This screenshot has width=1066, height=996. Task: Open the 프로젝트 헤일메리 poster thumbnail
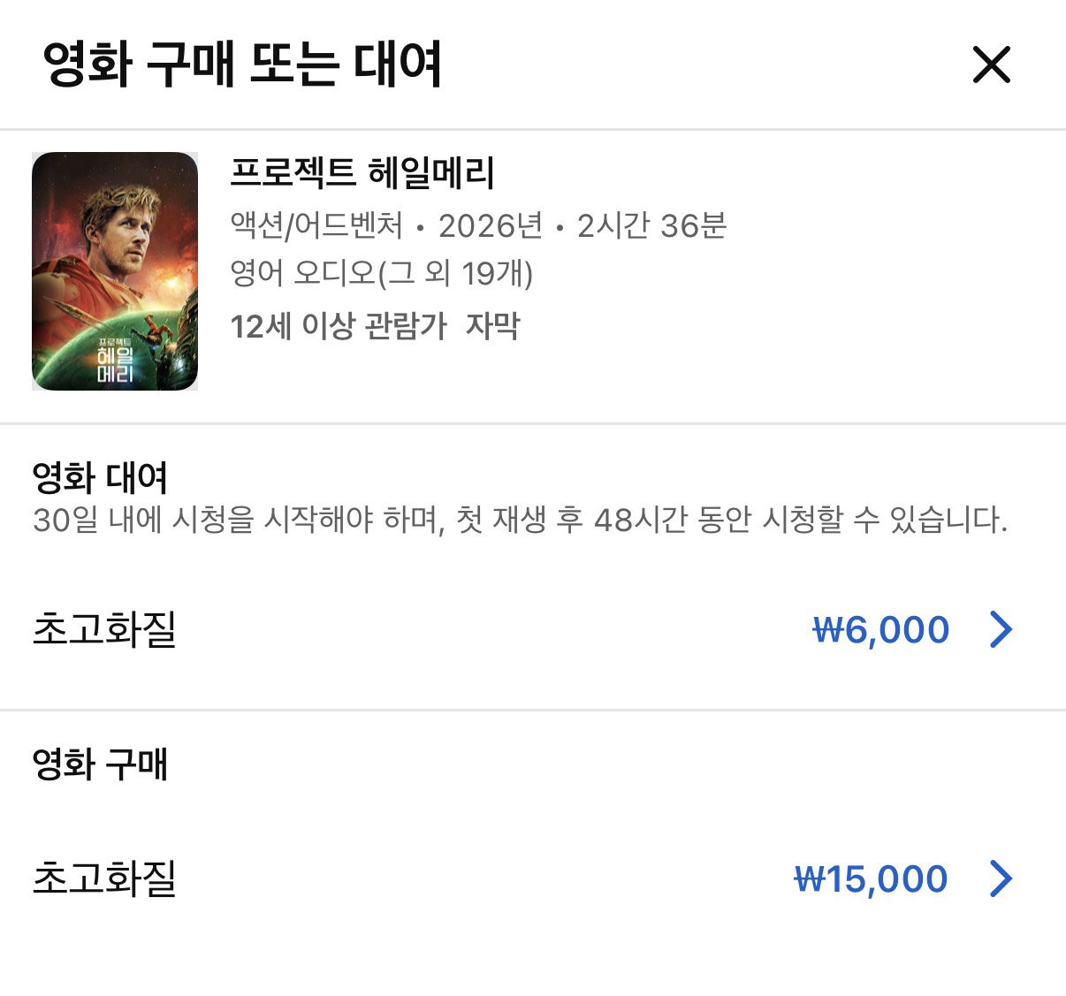pos(115,271)
